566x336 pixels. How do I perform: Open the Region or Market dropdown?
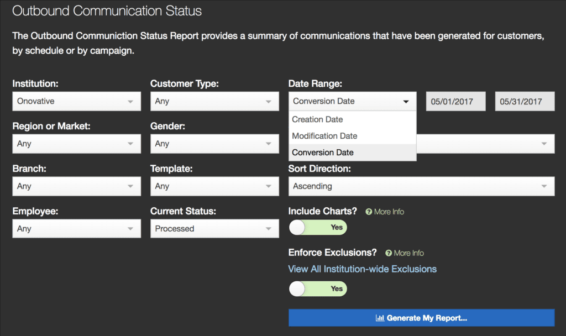(76, 144)
